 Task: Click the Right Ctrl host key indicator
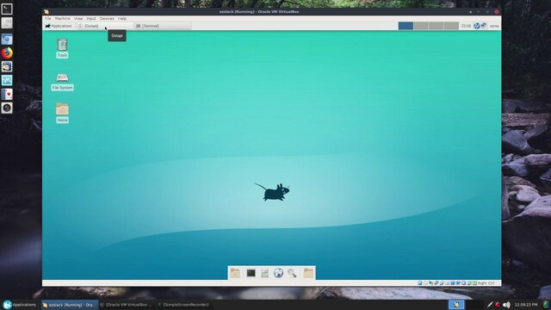[486, 283]
